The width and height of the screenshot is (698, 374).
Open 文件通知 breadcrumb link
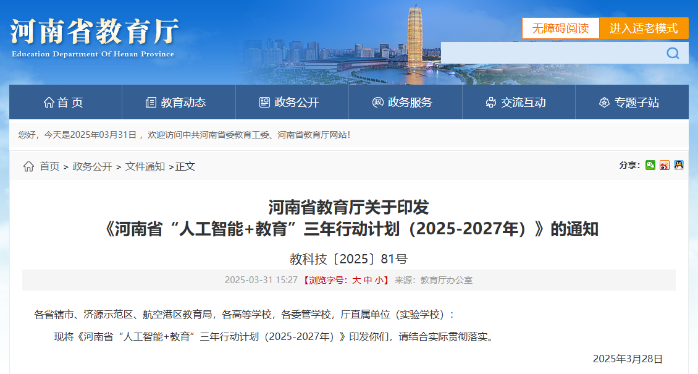tap(145, 166)
